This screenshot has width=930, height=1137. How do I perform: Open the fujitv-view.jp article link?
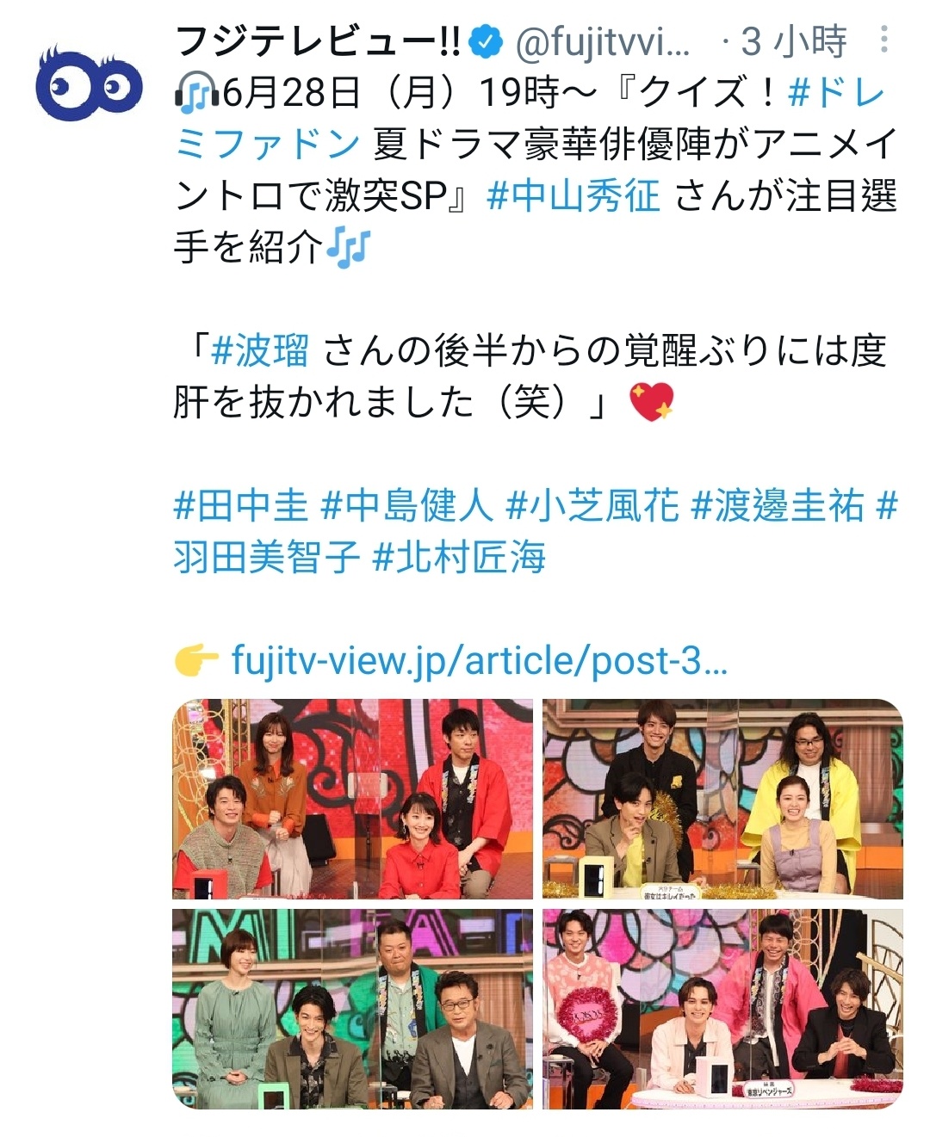tap(480, 660)
